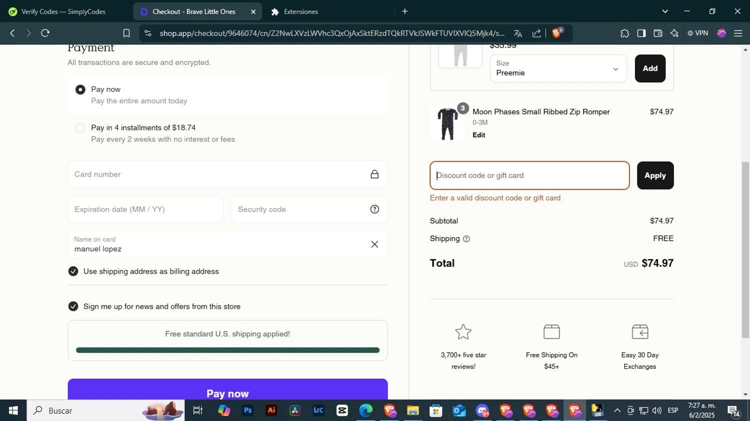This screenshot has height=421, width=750.
Task: Open volume control in system tray
Action: [656, 411]
